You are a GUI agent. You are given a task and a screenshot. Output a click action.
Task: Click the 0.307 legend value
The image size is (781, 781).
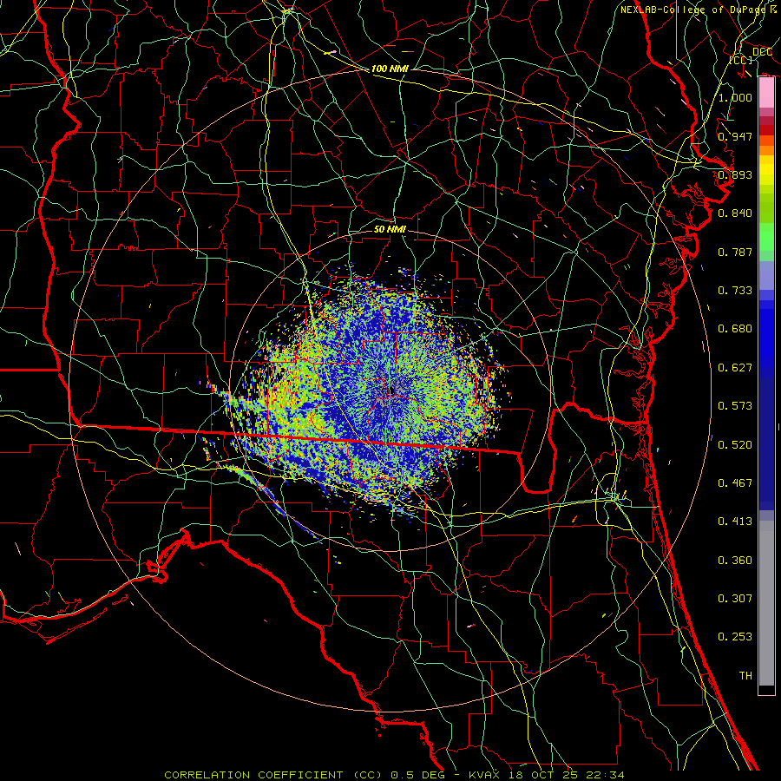[735, 599]
